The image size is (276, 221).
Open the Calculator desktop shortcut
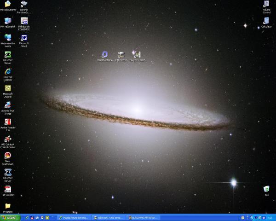point(266,21)
